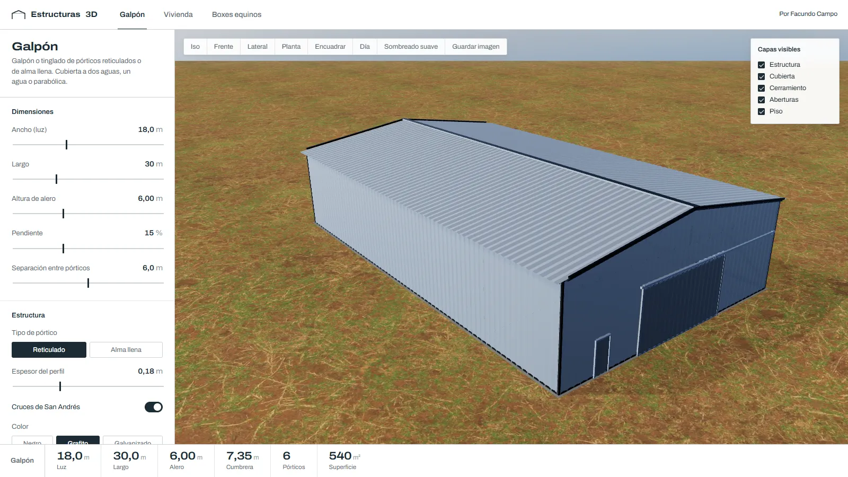Click the Dimensiones section heading
This screenshot has width=848, height=477.
coord(32,112)
